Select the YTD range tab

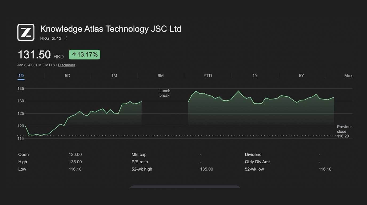coord(208,76)
